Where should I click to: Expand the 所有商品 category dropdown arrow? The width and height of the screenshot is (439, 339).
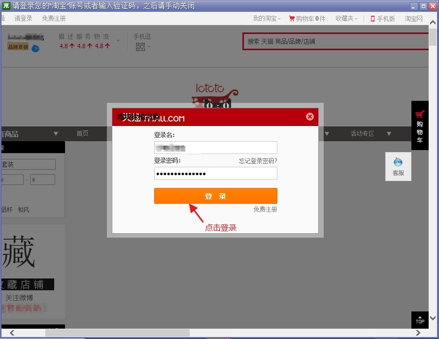tap(56, 134)
